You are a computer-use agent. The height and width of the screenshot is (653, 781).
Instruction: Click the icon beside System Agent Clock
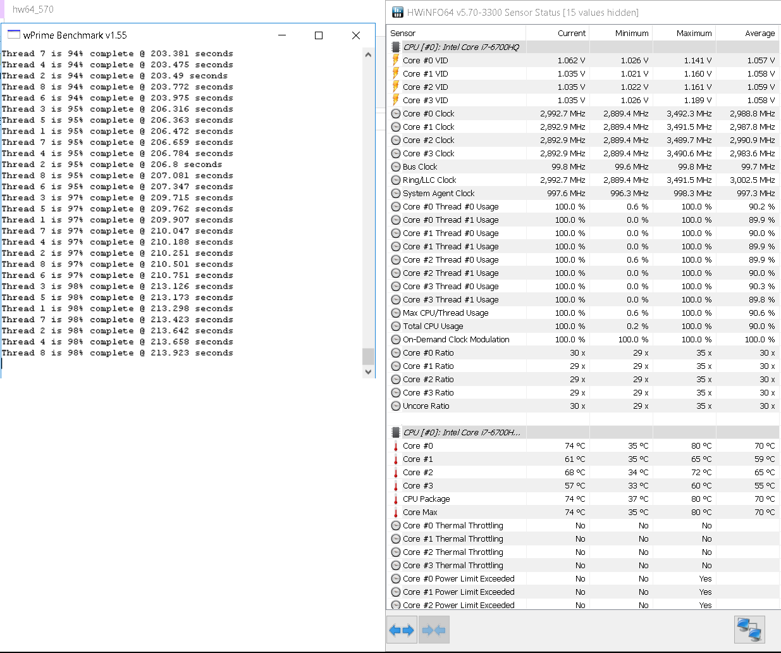pos(396,193)
